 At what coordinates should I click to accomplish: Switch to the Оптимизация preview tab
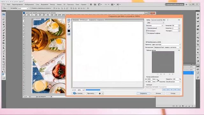click(84, 20)
